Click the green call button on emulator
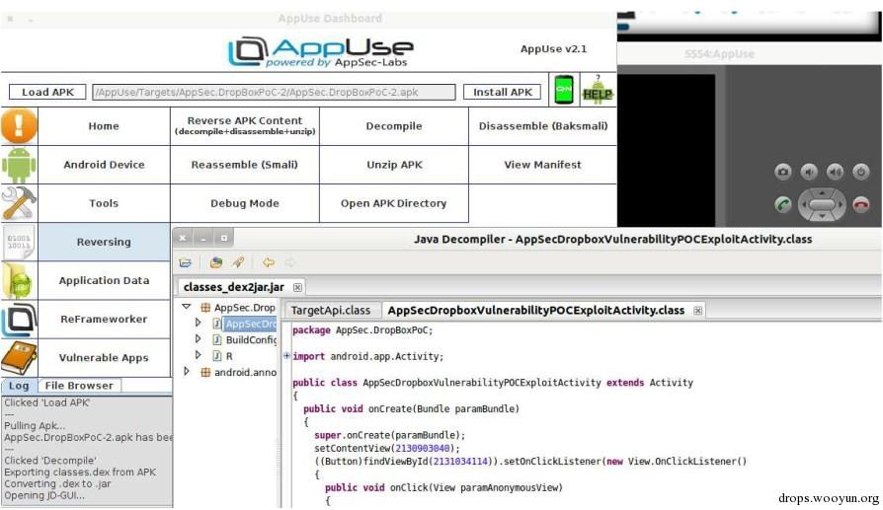Viewport: 883px width, 510px height. (x=783, y=204)
